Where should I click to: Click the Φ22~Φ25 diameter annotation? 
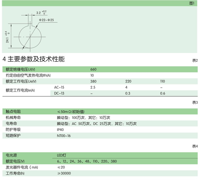pos(46,20)
